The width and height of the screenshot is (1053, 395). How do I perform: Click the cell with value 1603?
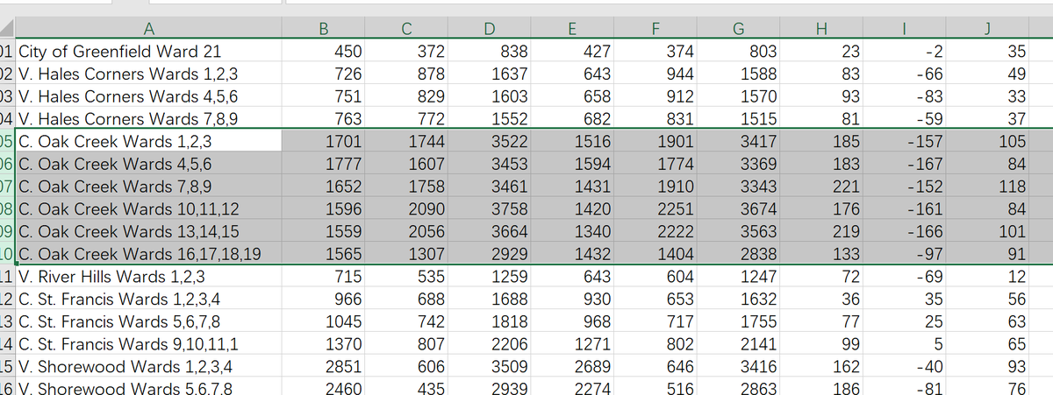[x=488, y=95]
